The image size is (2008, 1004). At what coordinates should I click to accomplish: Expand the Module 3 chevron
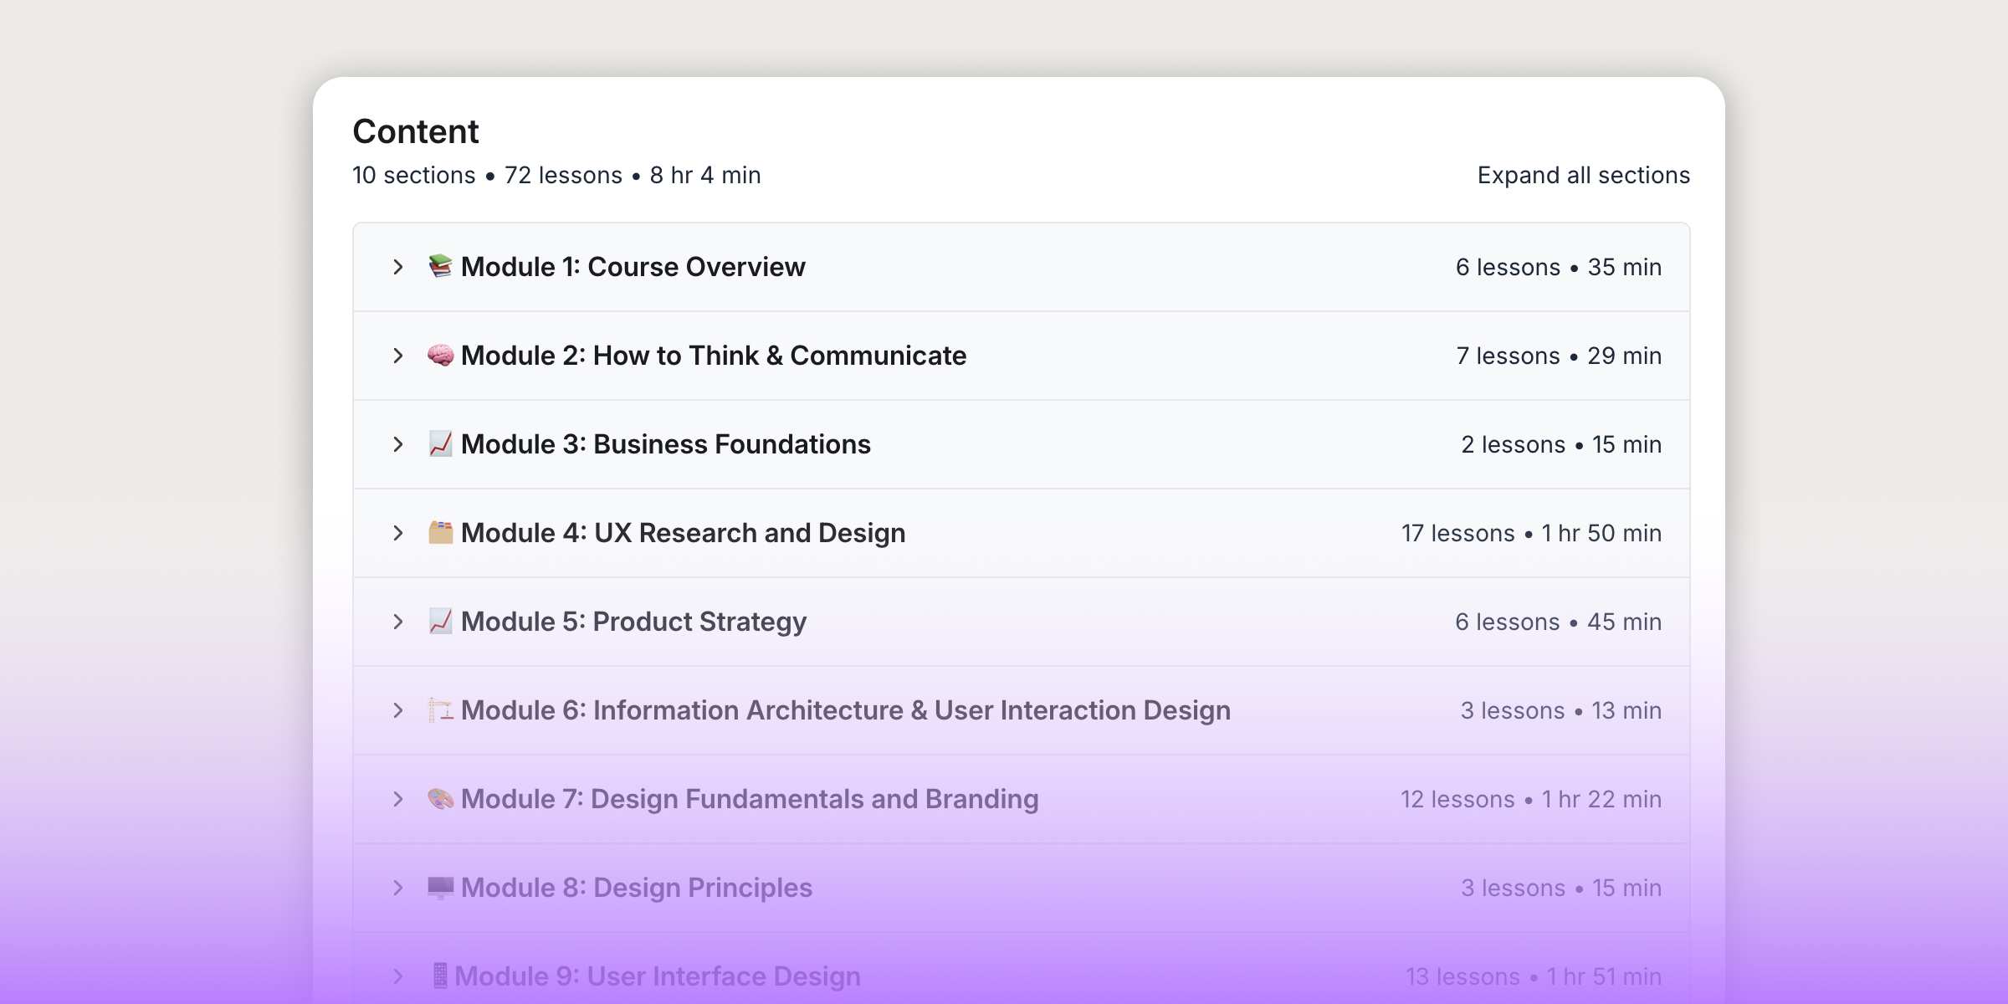point(398,444)
